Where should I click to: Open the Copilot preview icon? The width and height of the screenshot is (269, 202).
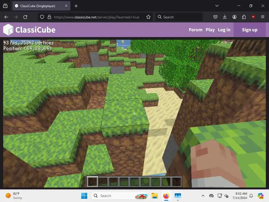(x=261, y=196)
